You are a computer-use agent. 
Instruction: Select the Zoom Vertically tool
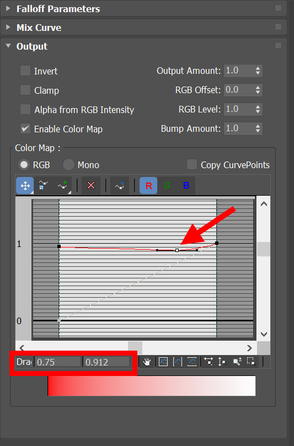[222, 362]
